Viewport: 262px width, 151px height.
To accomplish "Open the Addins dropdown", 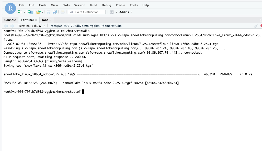I will (x=126, y=12).
